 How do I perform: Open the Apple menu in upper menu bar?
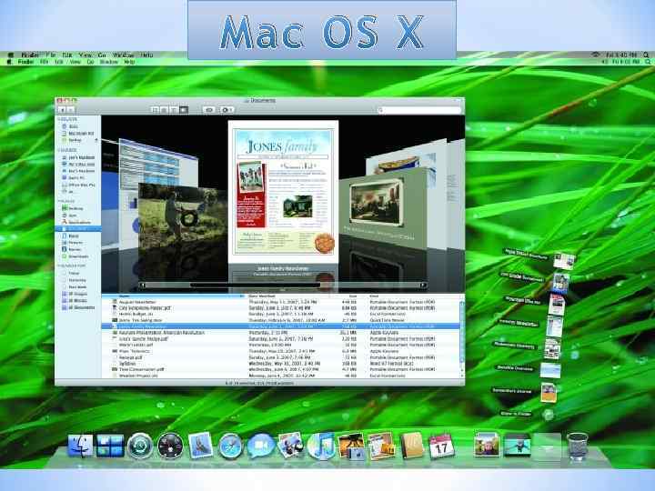point(11,55)
